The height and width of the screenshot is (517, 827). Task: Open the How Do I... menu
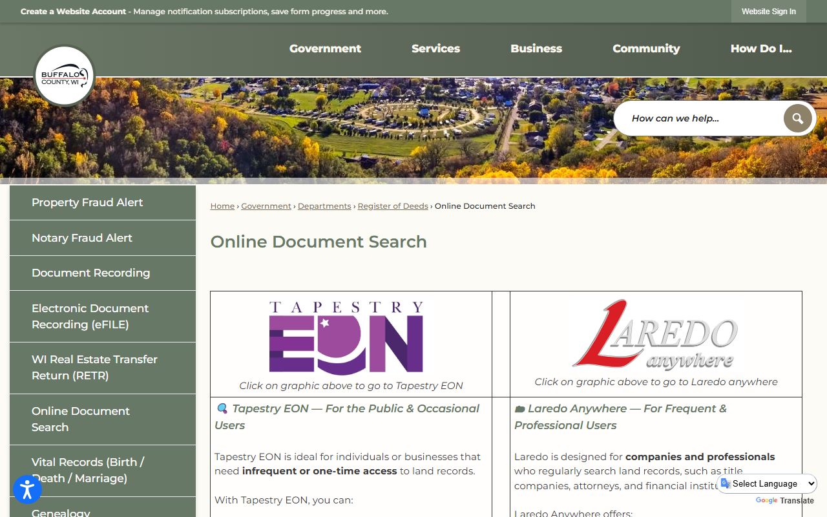pyautogui.click(x=761, y=48)
